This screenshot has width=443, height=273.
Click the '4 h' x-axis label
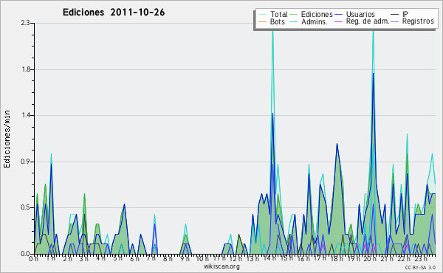pyautogui.click(x=100, y=258)
